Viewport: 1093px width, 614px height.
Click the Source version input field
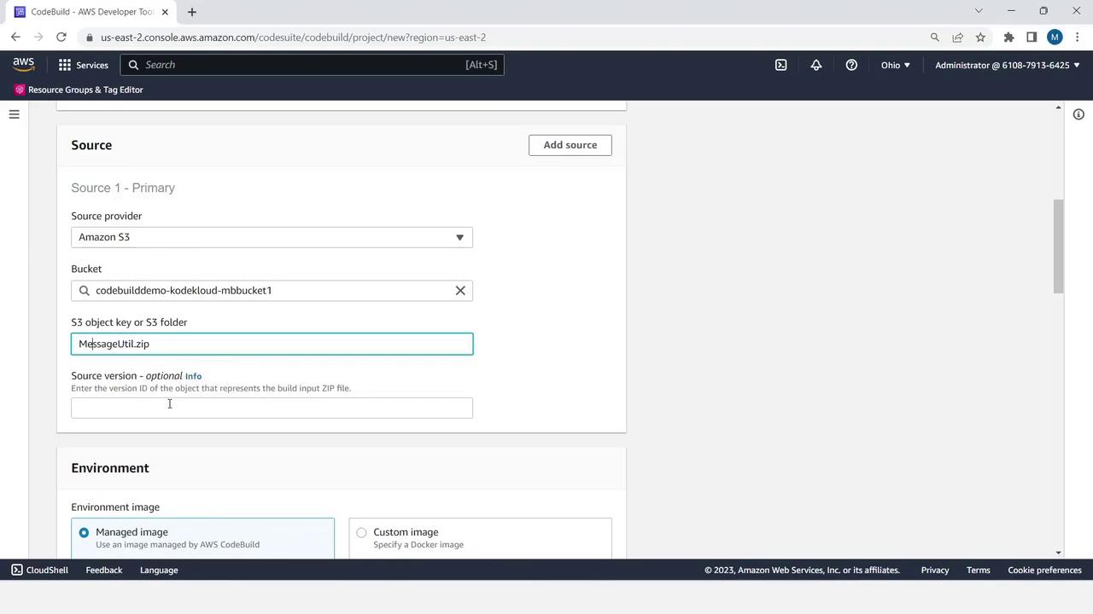272,408
